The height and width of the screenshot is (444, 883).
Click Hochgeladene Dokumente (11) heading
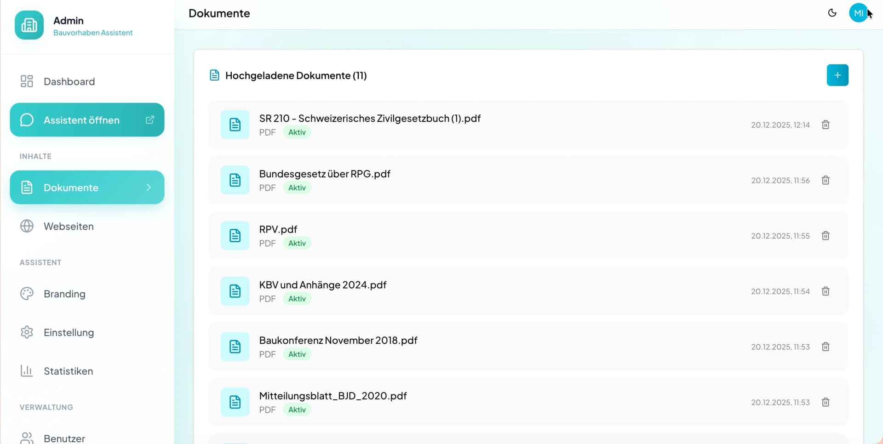click(x=296, y=75)
